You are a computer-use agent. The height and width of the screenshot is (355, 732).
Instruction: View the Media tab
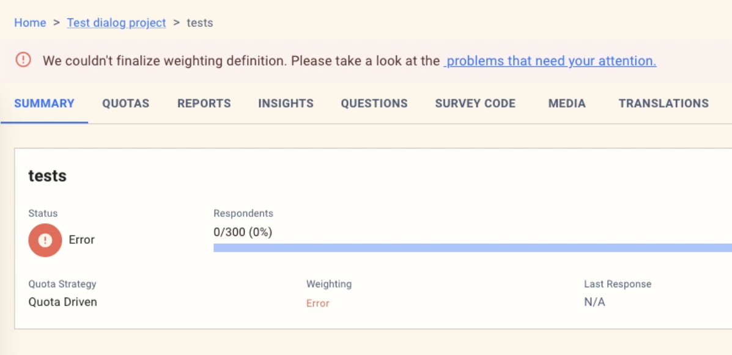coord(567,104)
